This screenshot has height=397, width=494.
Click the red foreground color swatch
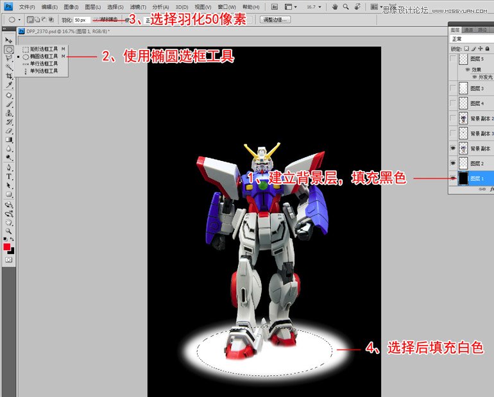[7, 246]
